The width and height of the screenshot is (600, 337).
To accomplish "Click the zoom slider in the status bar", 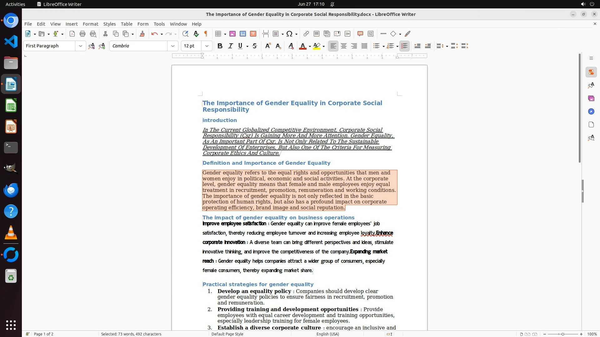I will click(562, 334).
